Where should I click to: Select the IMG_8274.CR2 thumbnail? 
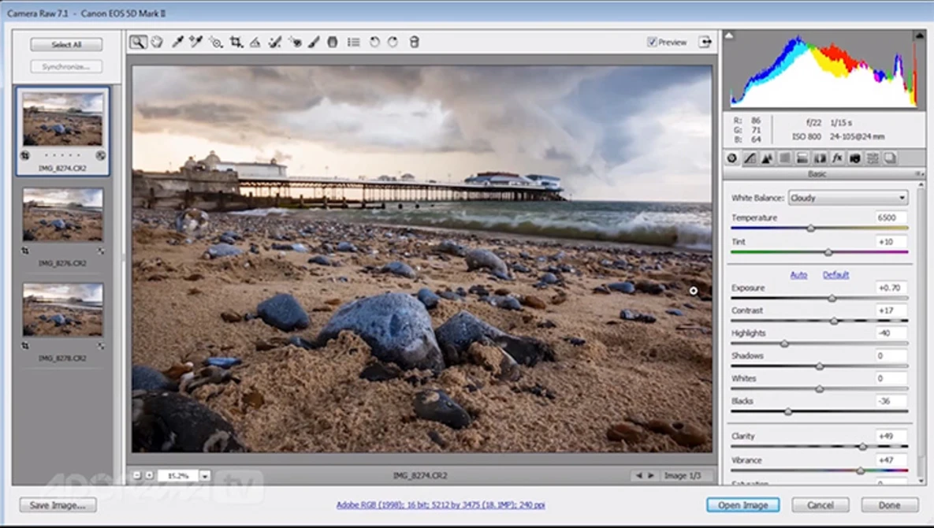tap(62, 119)
